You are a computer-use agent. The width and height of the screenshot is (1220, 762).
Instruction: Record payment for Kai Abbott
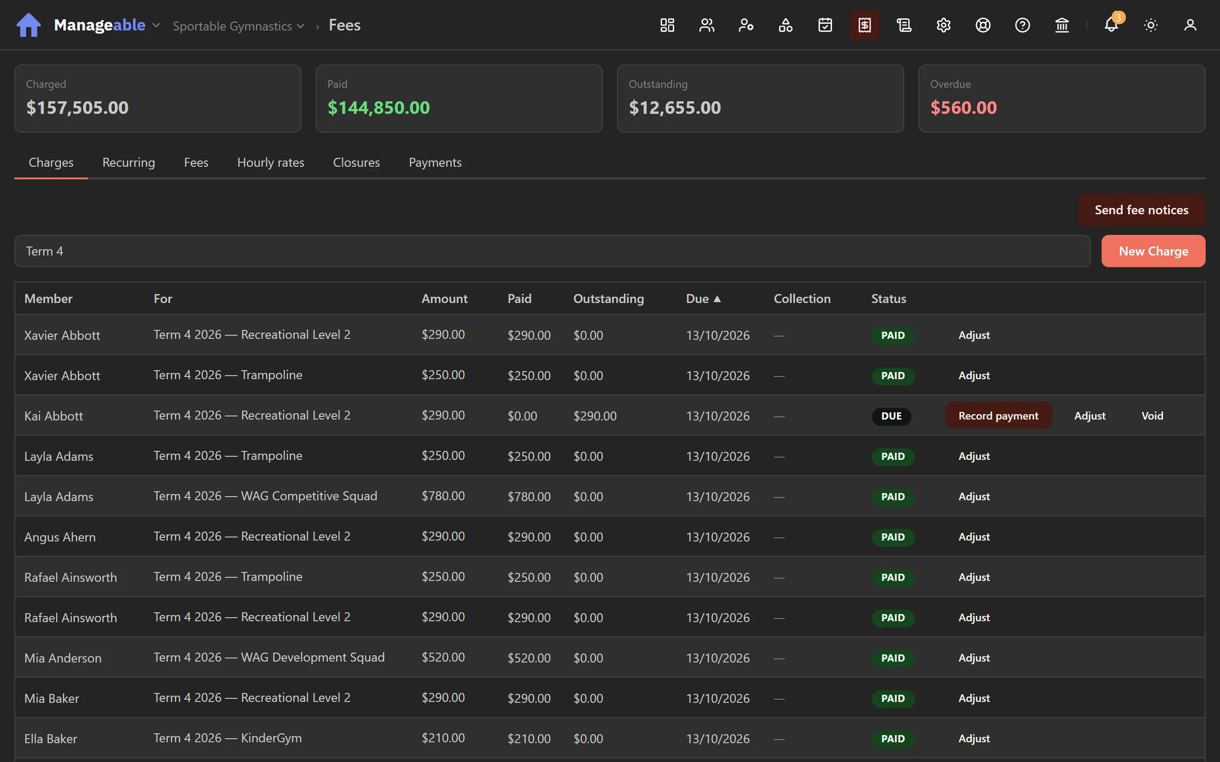pos(998,416)
